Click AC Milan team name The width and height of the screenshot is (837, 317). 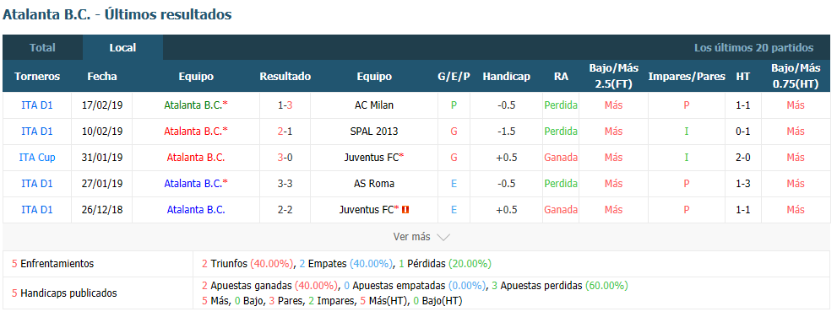[374, 105]
